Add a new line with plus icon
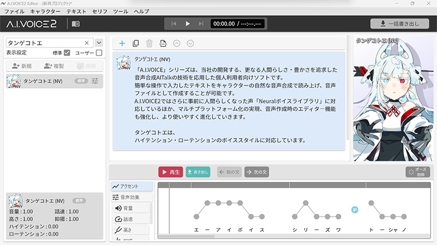 point(122,44)
